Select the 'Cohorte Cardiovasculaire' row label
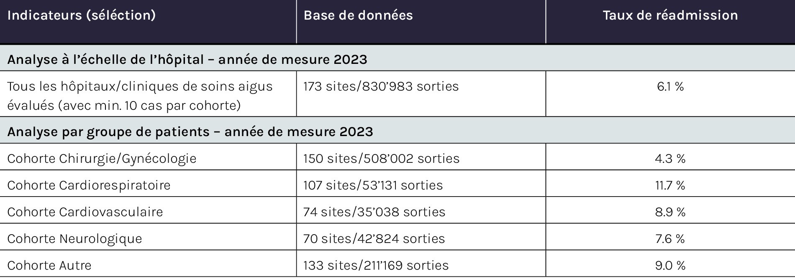Screen dimensions: 795x278 click(85, 212)
